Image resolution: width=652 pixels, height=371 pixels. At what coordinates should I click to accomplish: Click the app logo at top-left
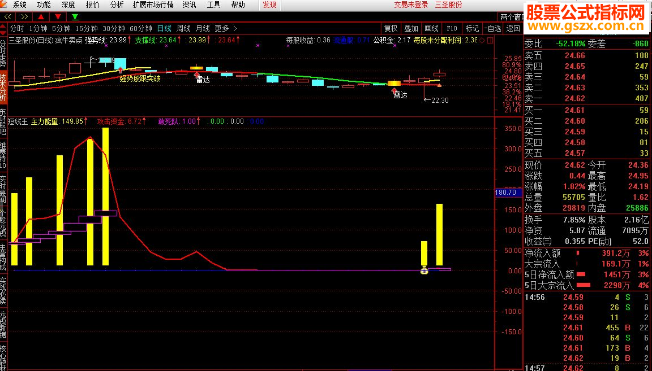[x=4, y=5]
